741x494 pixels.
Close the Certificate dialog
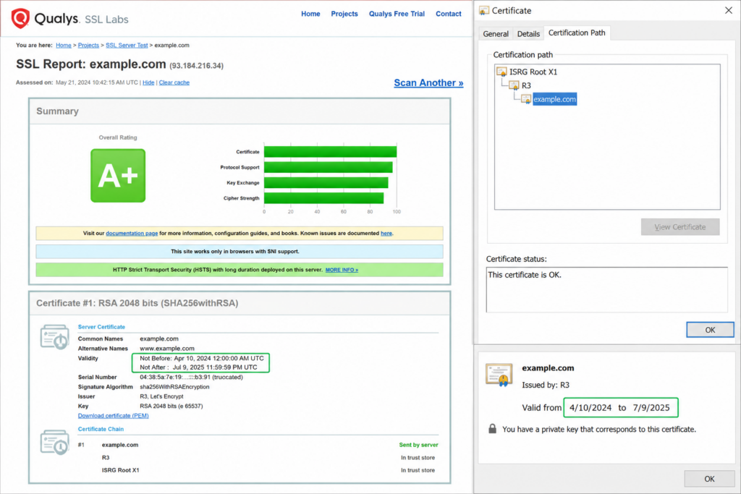pyautogui.click(x=728, y=10)
